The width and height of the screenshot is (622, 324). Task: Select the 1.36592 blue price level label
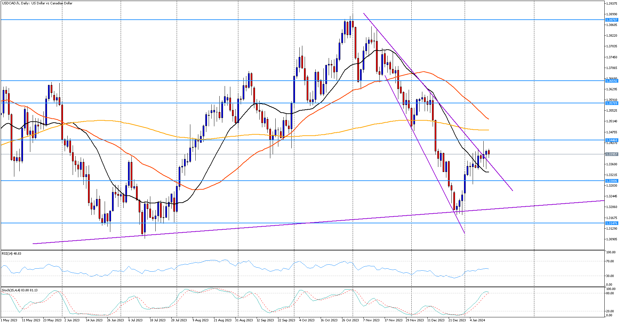pyautogui.click(x=611, y=81)
